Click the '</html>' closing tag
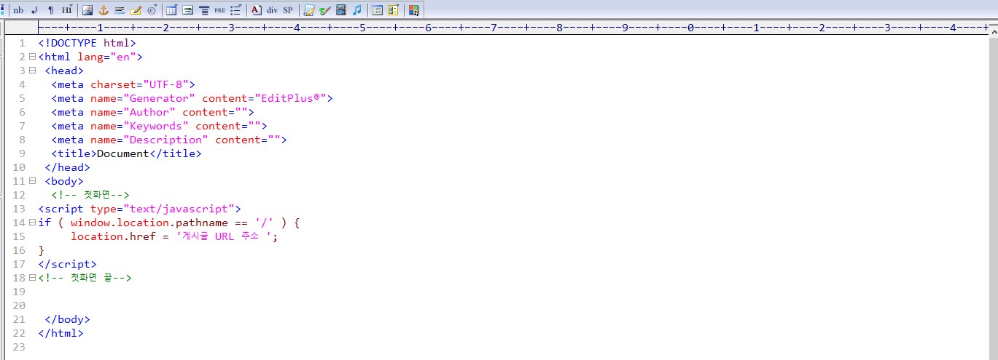Image resolution: width=998 pixels, height=360 pixels. [61, 333]
